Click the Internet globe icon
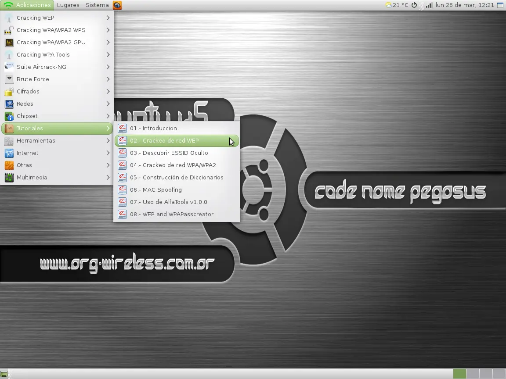Image resolution: width=506 pixels, height=379 pixels. (x=9, y=153)
